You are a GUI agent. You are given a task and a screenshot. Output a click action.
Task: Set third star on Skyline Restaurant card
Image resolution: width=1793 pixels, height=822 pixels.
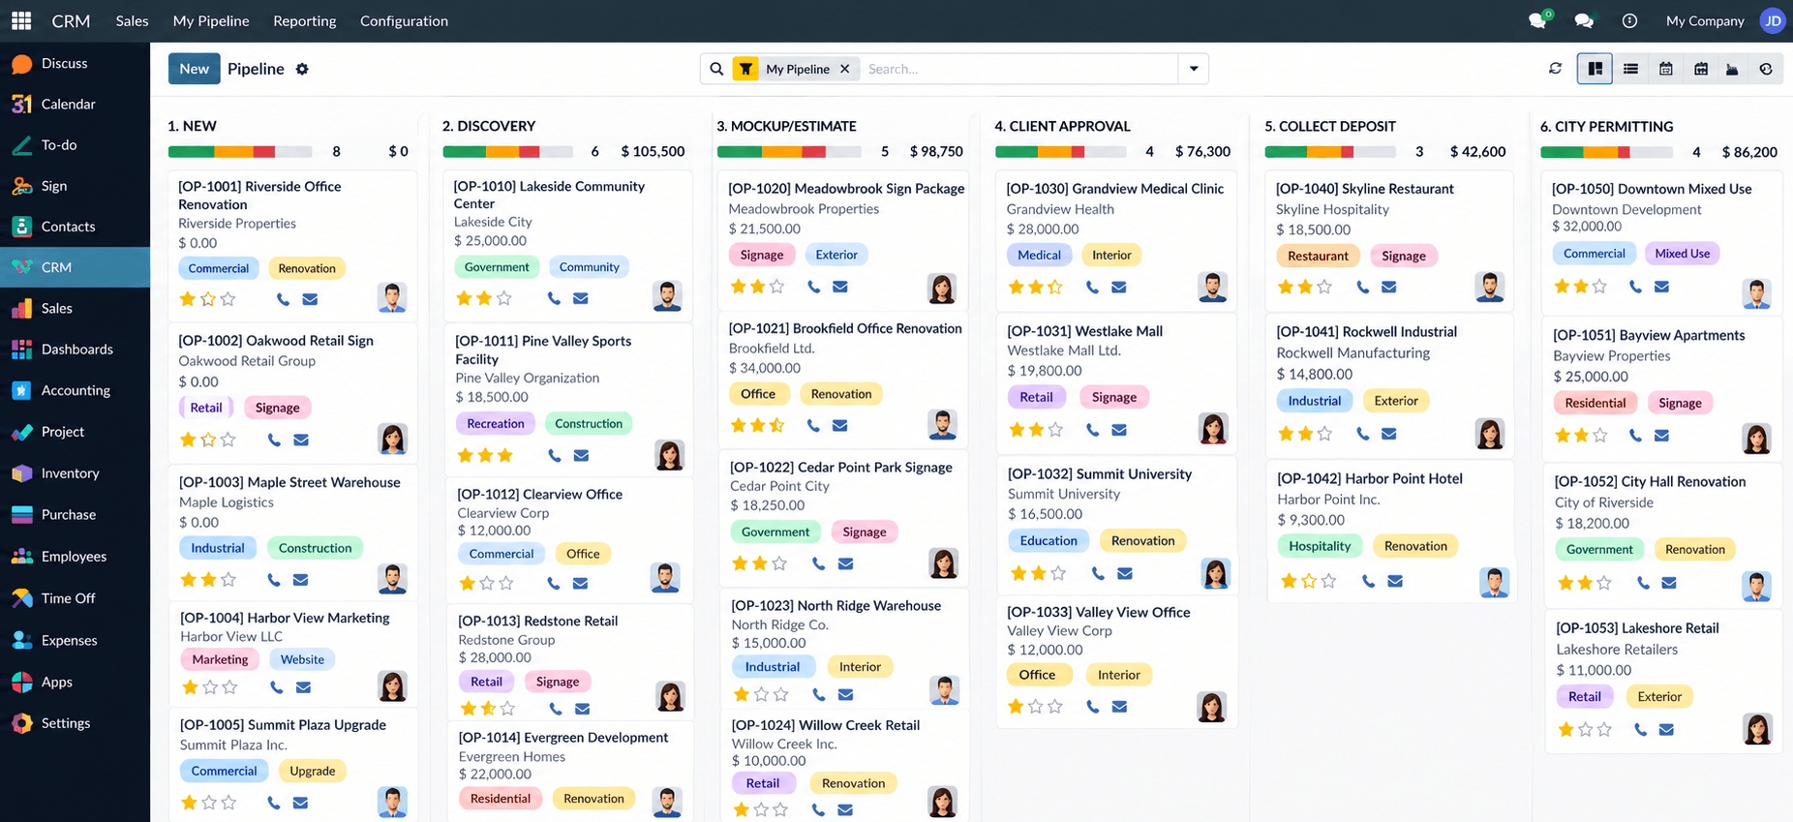coord(1324,287)
